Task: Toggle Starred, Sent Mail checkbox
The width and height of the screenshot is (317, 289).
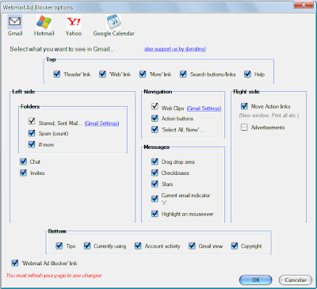Action: point(32,121)
